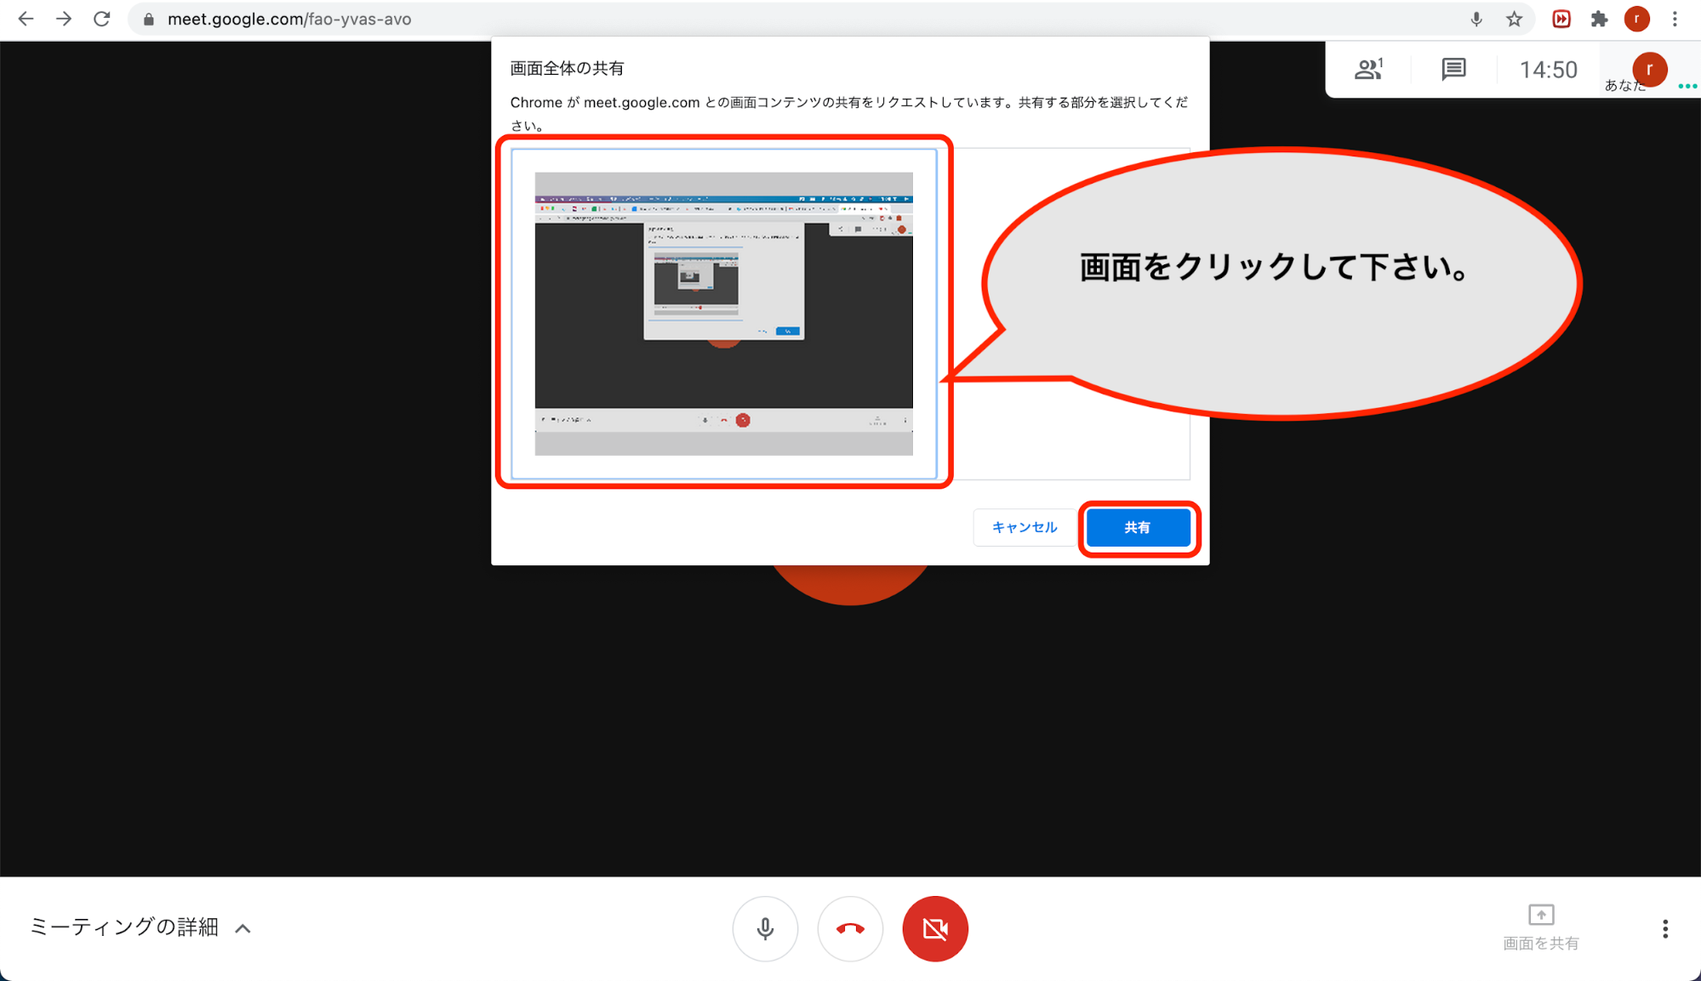Click the browser forward arrow
This screenshot has height=981, width=1701.
pos(64,19)
